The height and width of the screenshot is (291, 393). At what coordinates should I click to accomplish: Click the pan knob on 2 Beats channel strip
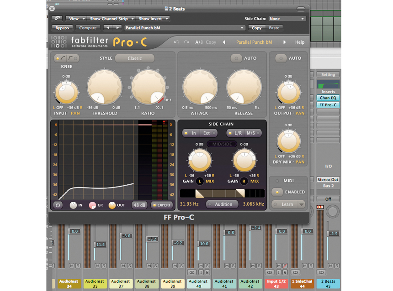click(x=332, y=212)
